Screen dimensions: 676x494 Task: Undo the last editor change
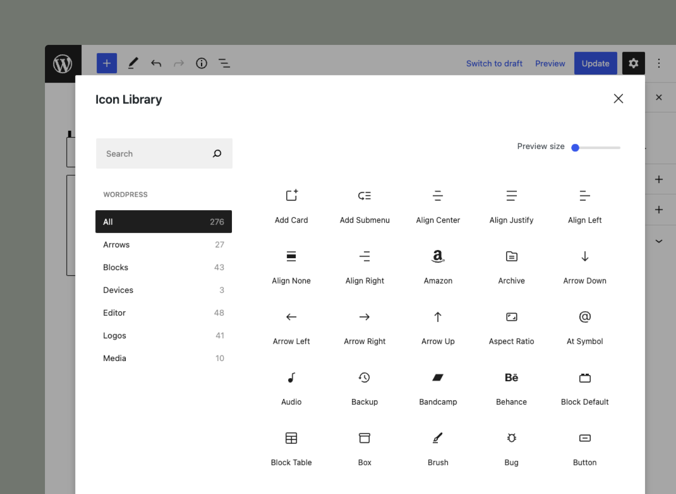click(x=156, y=63)
